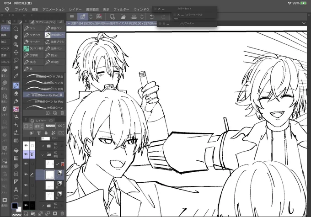Select the 装飾ブラシ sub tool group
The width and height of the screenshot is (311, 217).
pyautogui.click(x=55, y=42)
